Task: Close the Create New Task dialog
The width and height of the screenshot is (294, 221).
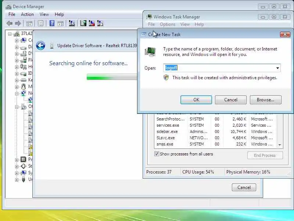Action: [x=285, y=34]
